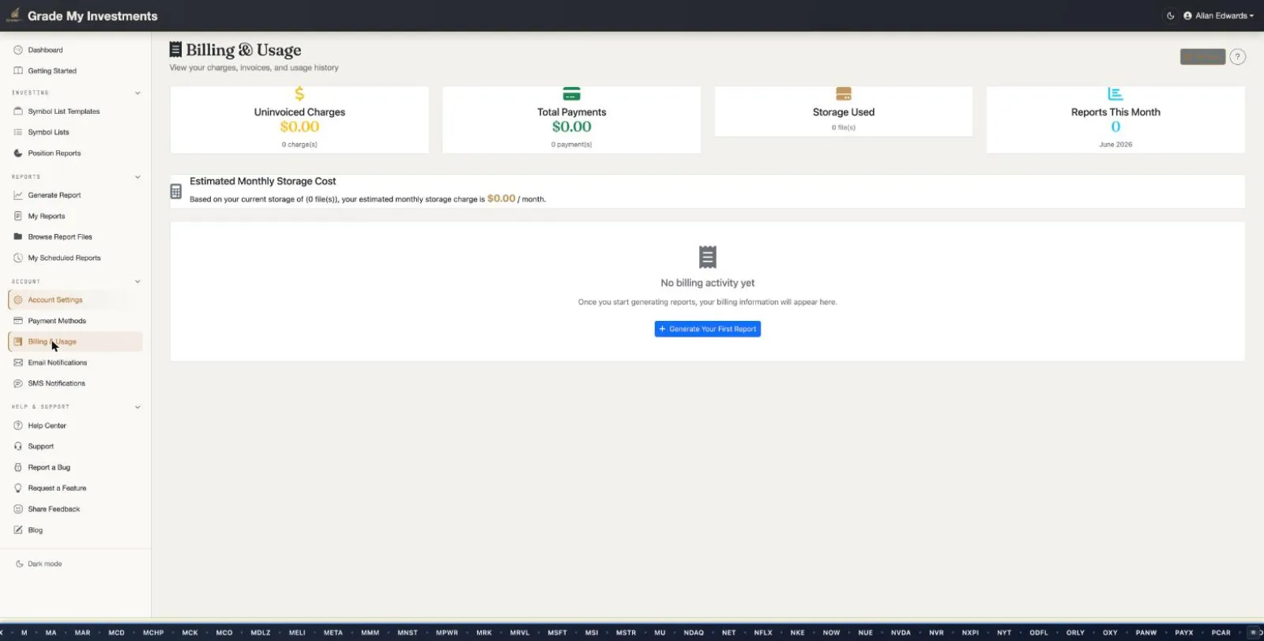1264x641 pixels.
Task: Click the Blog pencil icon
Action: coord(18,530)
